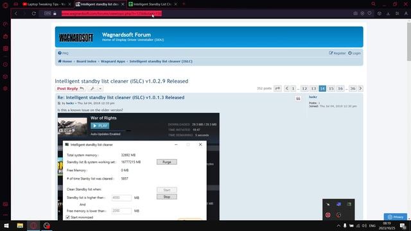The image size is (411, 231).
Task: Click Standby list higher than field
Action: tap(121, 198)
